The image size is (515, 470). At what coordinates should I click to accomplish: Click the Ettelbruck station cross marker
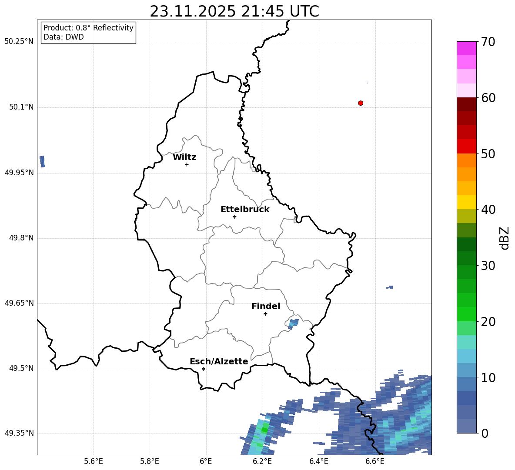coord(234,217)
